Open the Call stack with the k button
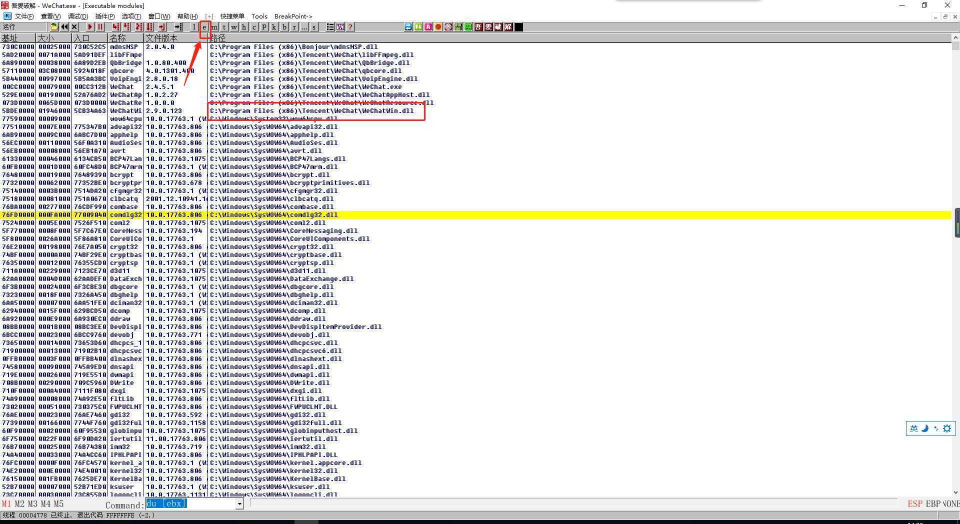The height and width of the screenshot is (524, 960). (x=274, y=27)
